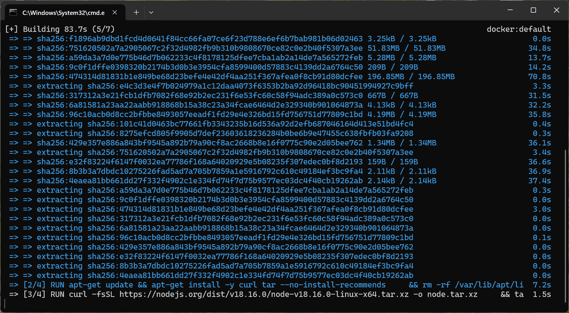The width and height of the screenshot is (569, 313).
Task: Minimize the terminal window
Action: click(x=510, y=10)
